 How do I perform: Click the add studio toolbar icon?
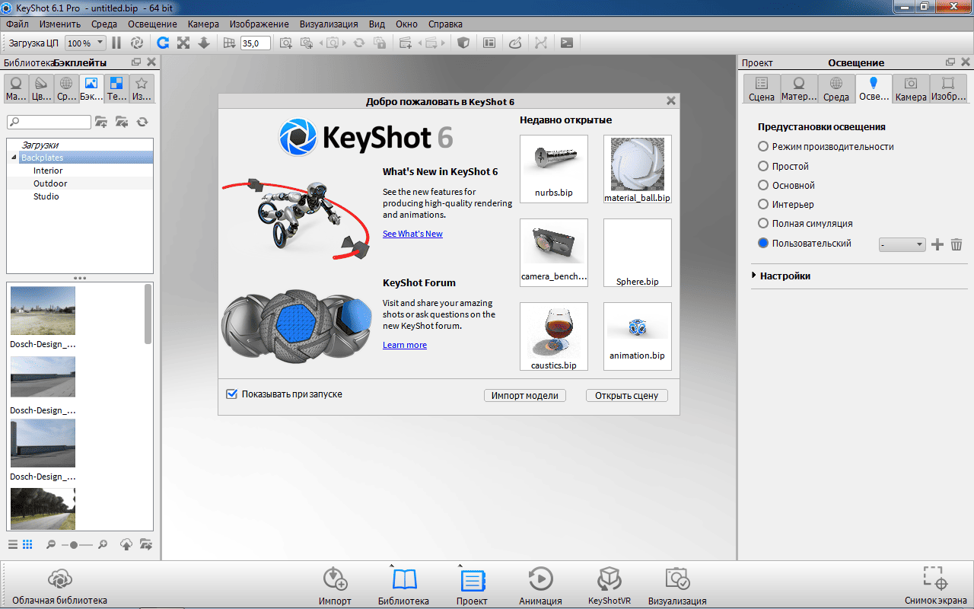click(x=405, y=43)
